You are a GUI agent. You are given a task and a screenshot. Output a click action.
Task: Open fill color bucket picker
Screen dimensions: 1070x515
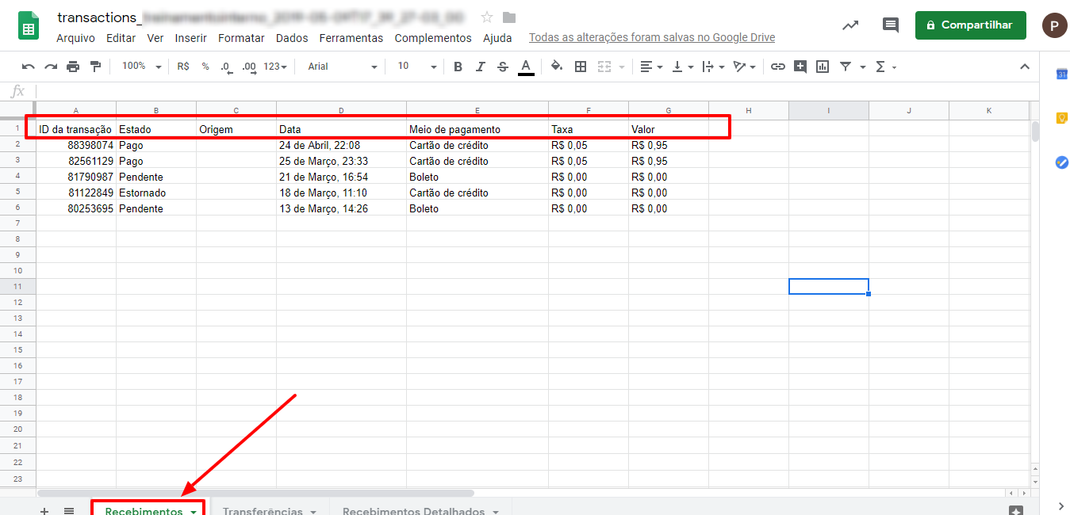point(557,67)
